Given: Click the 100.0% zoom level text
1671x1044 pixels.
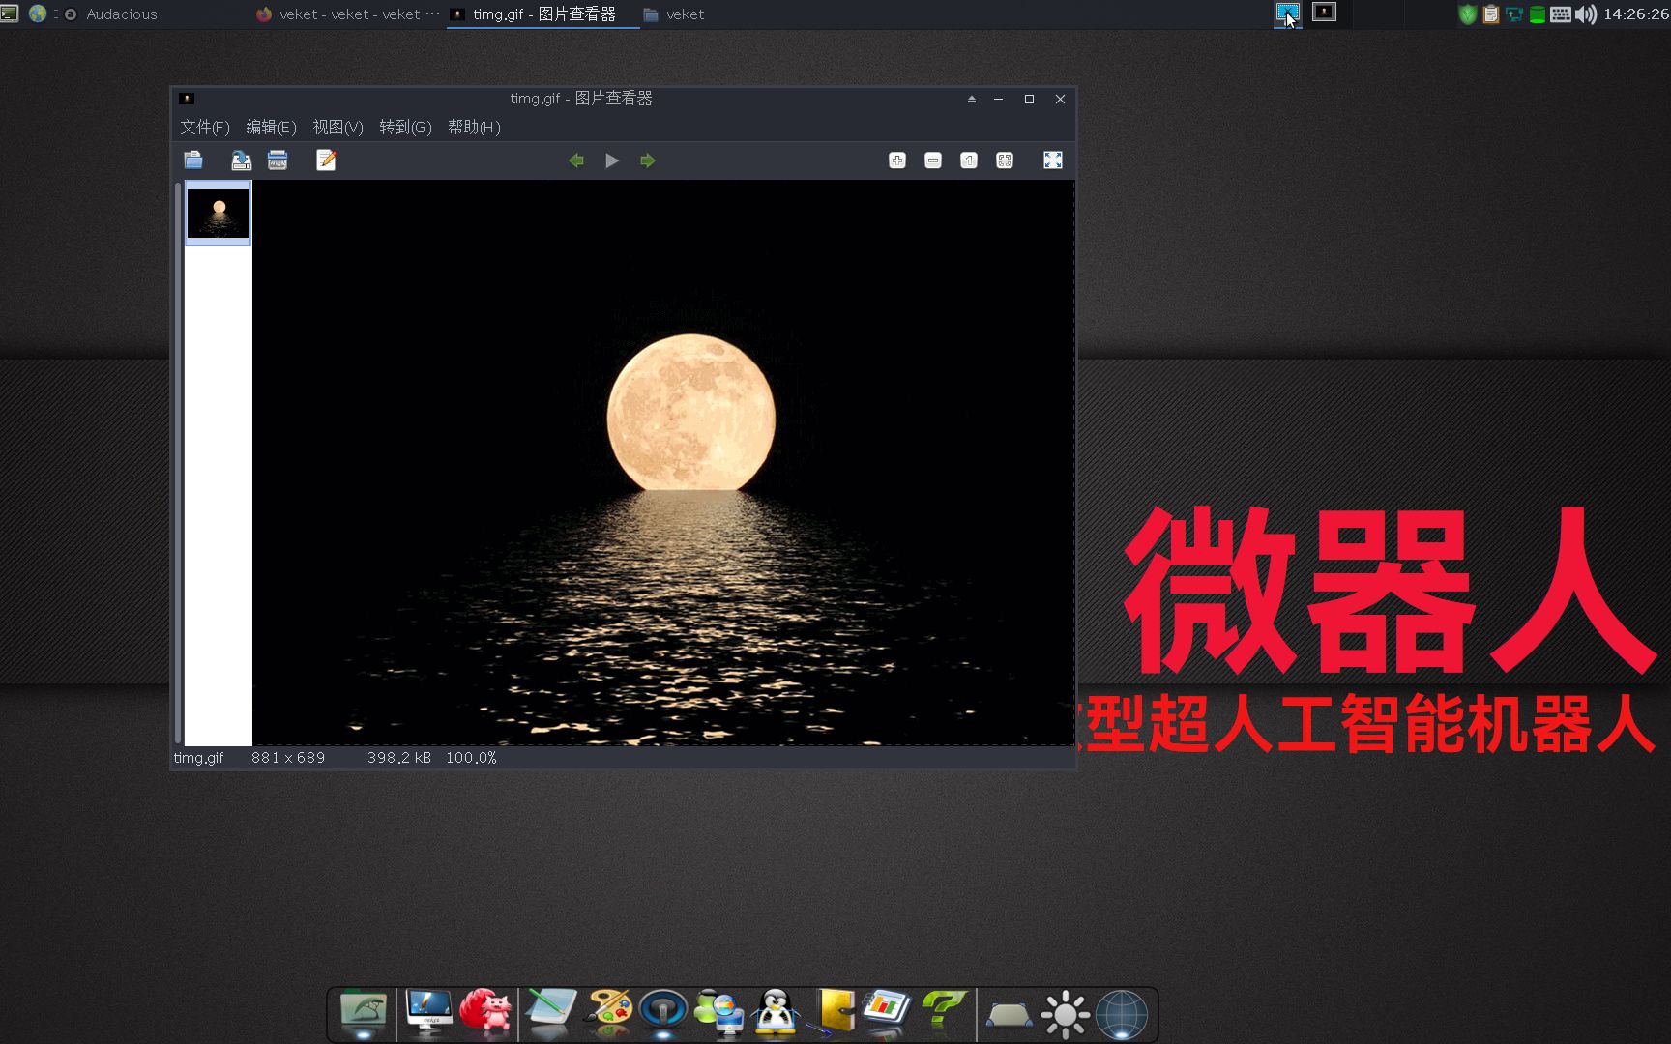Looking at the screenshot, I should pos(471,758).
